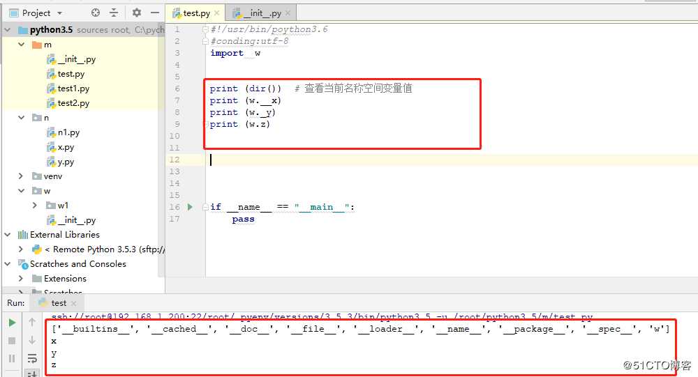Collapse the m folder
Viewport: 698px width, 377px height.
(22, 45)
